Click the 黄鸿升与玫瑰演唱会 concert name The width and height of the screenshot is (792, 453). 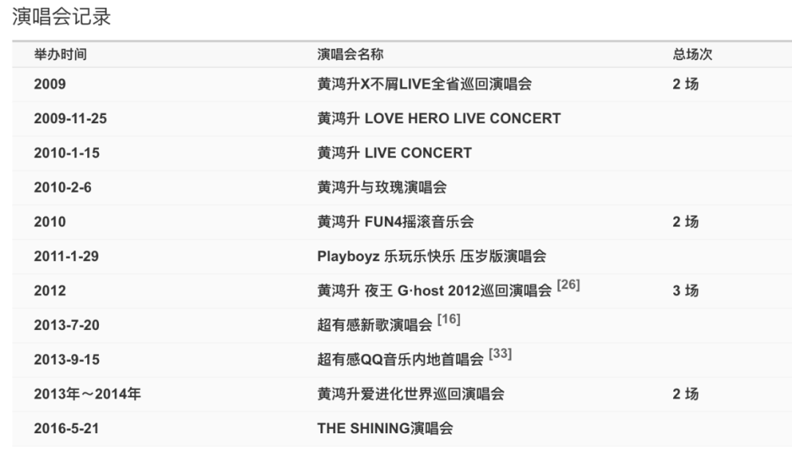point(381,188)
